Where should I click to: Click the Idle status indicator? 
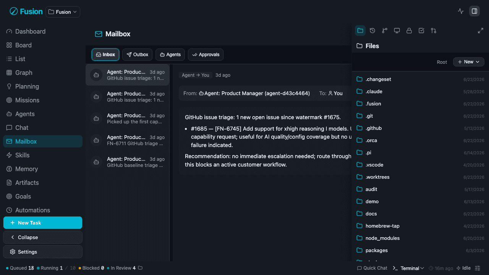pos(463,268)
